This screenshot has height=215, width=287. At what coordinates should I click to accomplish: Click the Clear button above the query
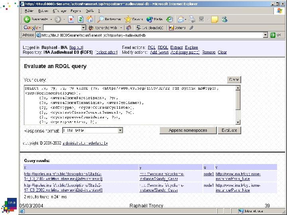click(x=234, y=80)
